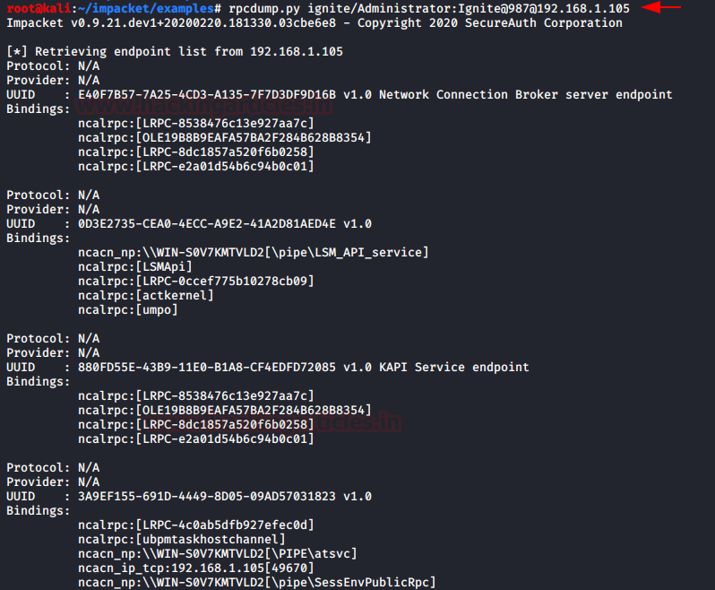The height and width of the screenshot is (590, 715).
Task: Click the Impacket version banner line
Action: coord(314,22)
